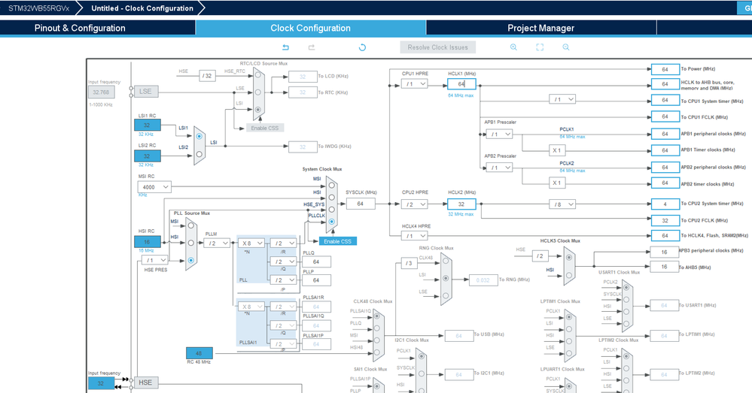752x393 pixels.
Task: Select HSE_RTC in RTC/LCD Source Mux
Action: (258, 75)
